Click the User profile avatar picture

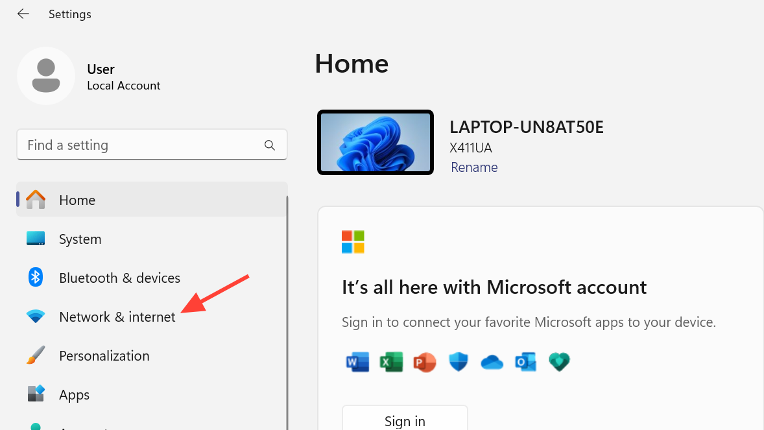[46, 76]
